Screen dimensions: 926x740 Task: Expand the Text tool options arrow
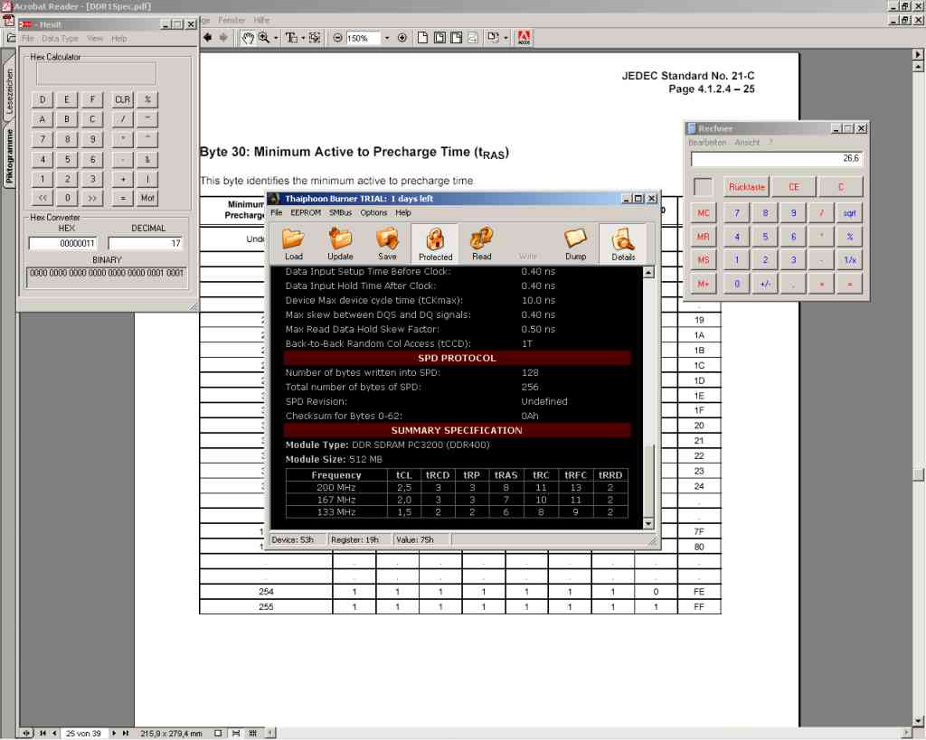[x=303, y=38]
